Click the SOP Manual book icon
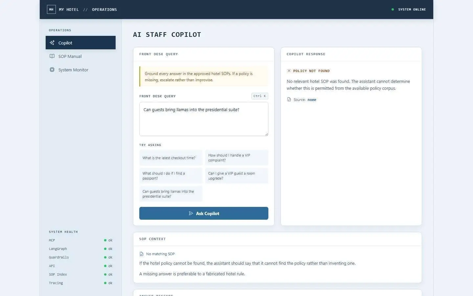The width and height of the screenshot is (473, 296). 52,56
